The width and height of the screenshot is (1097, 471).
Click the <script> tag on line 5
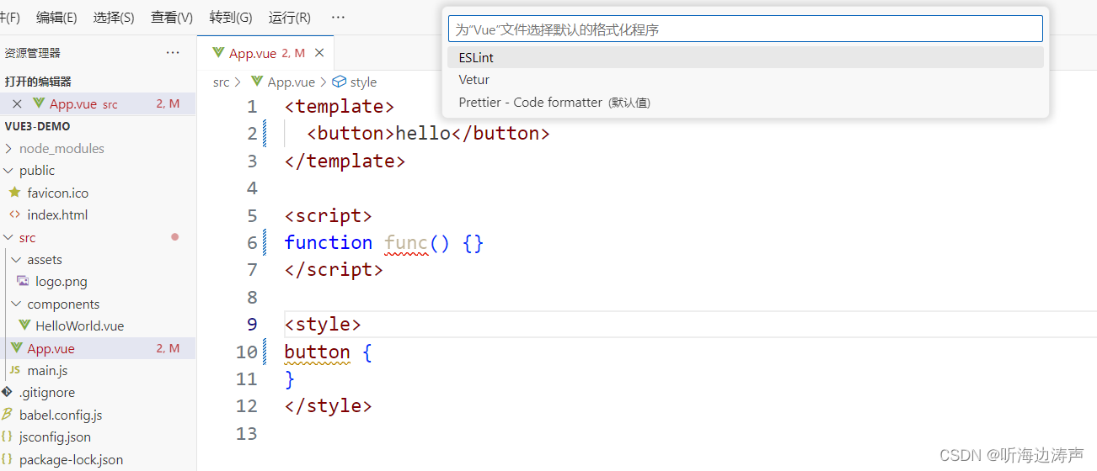(x=329, y=216)
